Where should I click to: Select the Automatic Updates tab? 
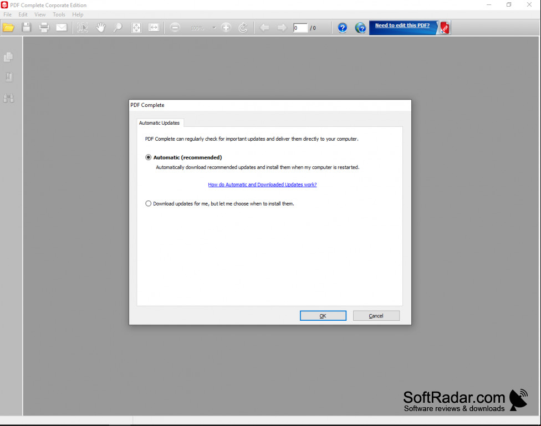pos(160,123)
